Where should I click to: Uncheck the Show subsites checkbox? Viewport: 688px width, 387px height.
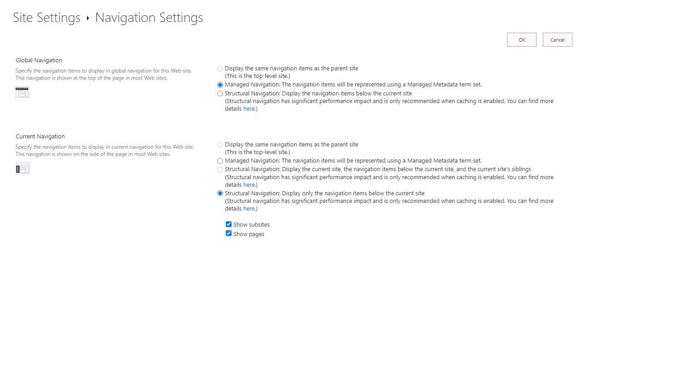pyautogui.click(x=228, y=224)
